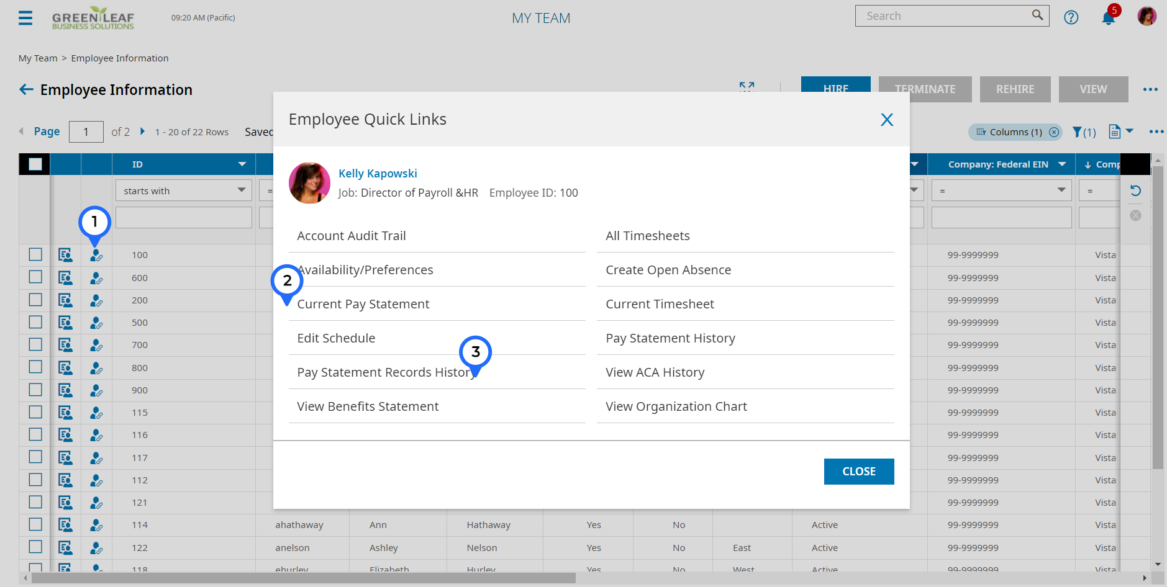
Task: Open the My Team breadcrumb link
Action: [38, 58]
